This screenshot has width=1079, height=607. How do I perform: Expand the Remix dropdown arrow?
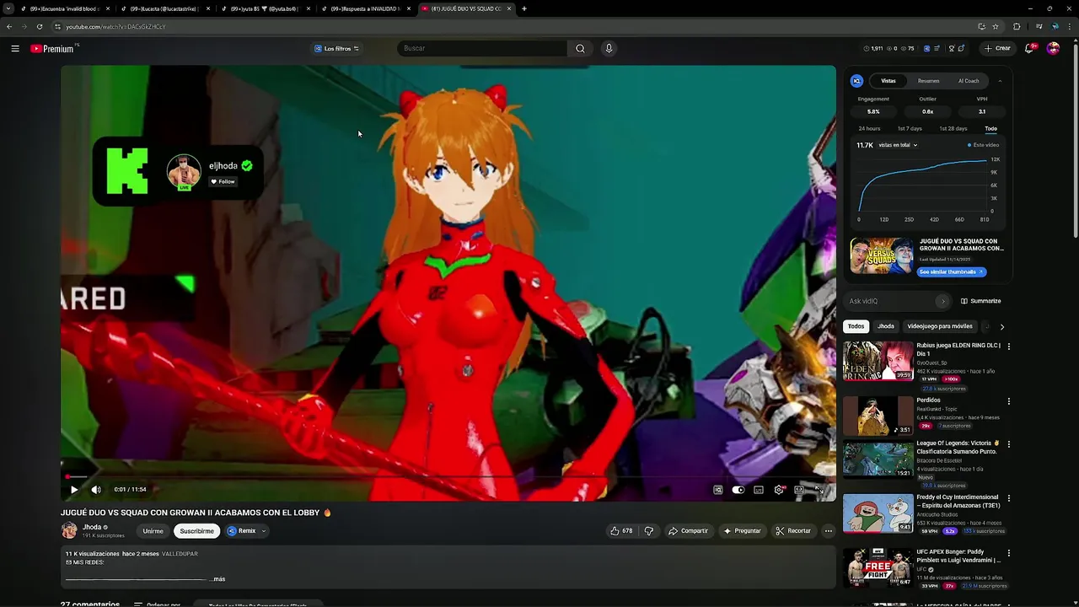(x=264, y=531)
